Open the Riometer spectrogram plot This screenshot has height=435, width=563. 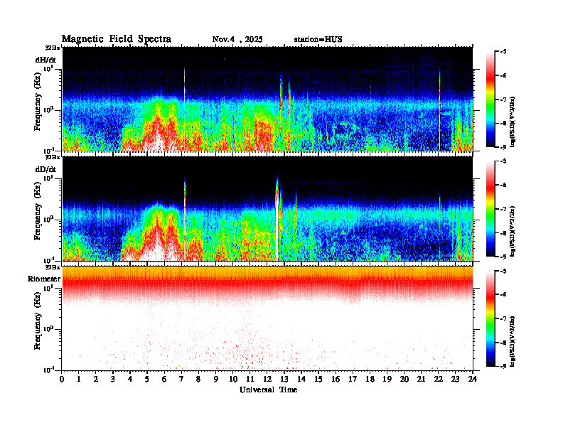click(267, 318)
